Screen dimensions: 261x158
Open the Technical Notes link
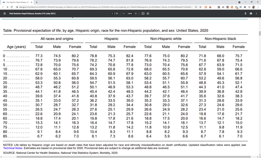[13, 148]
